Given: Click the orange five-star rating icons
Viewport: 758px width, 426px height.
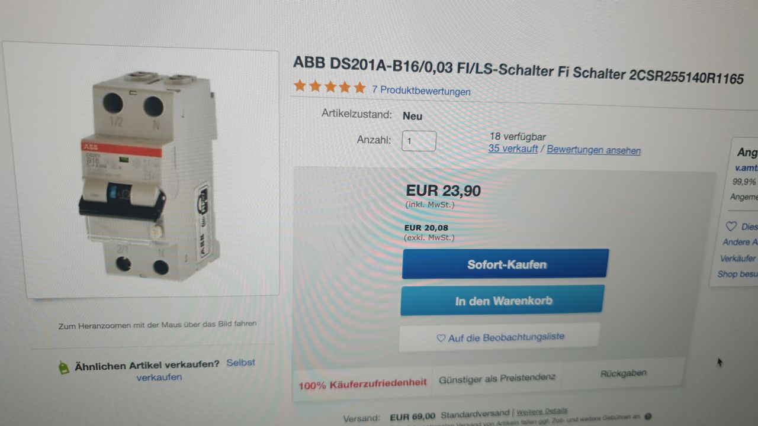Looking at the screenshot, I should 330,88.
